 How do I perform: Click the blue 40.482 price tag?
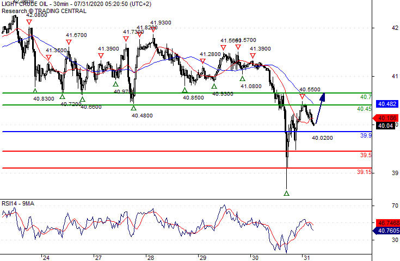pos(387,104)
